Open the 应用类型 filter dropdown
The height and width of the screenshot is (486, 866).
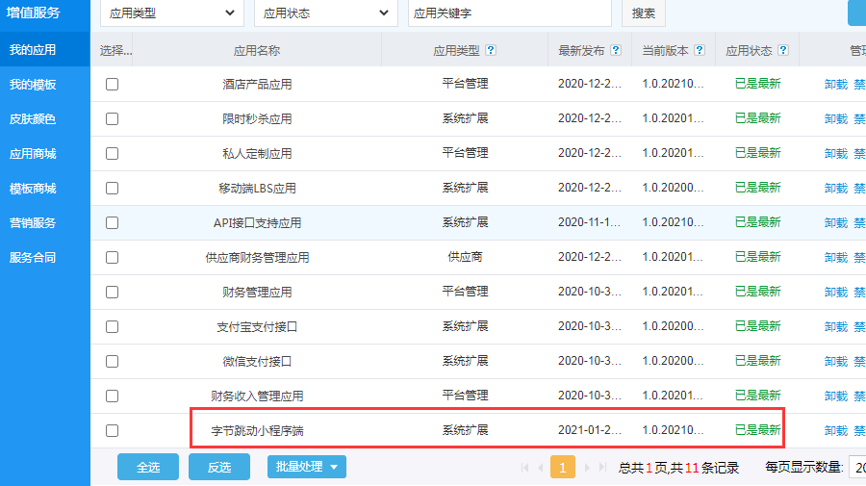pos(171,13)
